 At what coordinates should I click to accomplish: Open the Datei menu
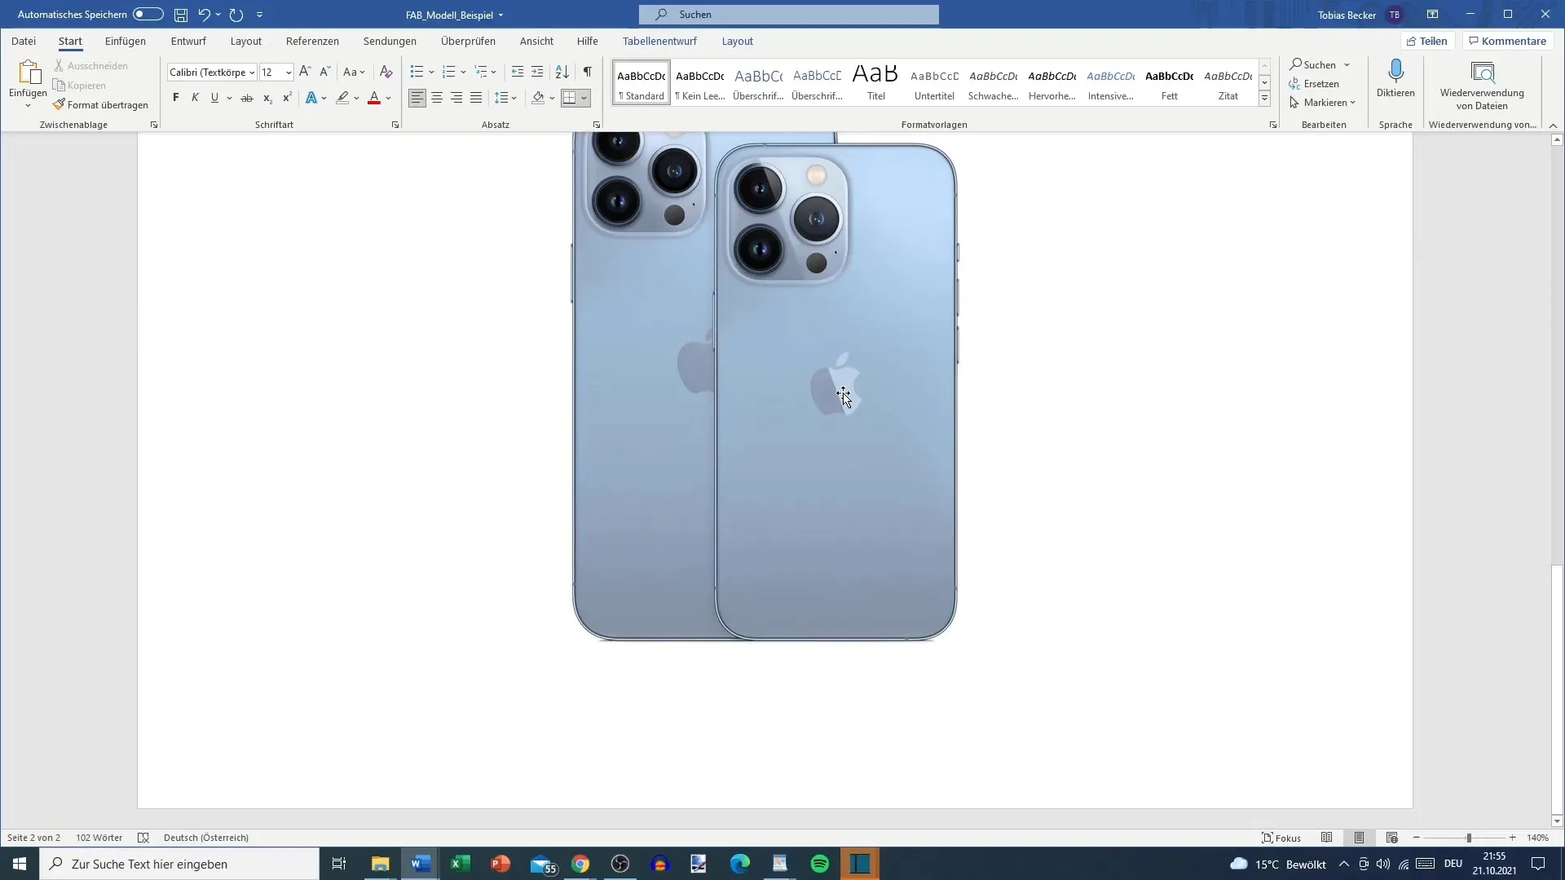(24, 41)
